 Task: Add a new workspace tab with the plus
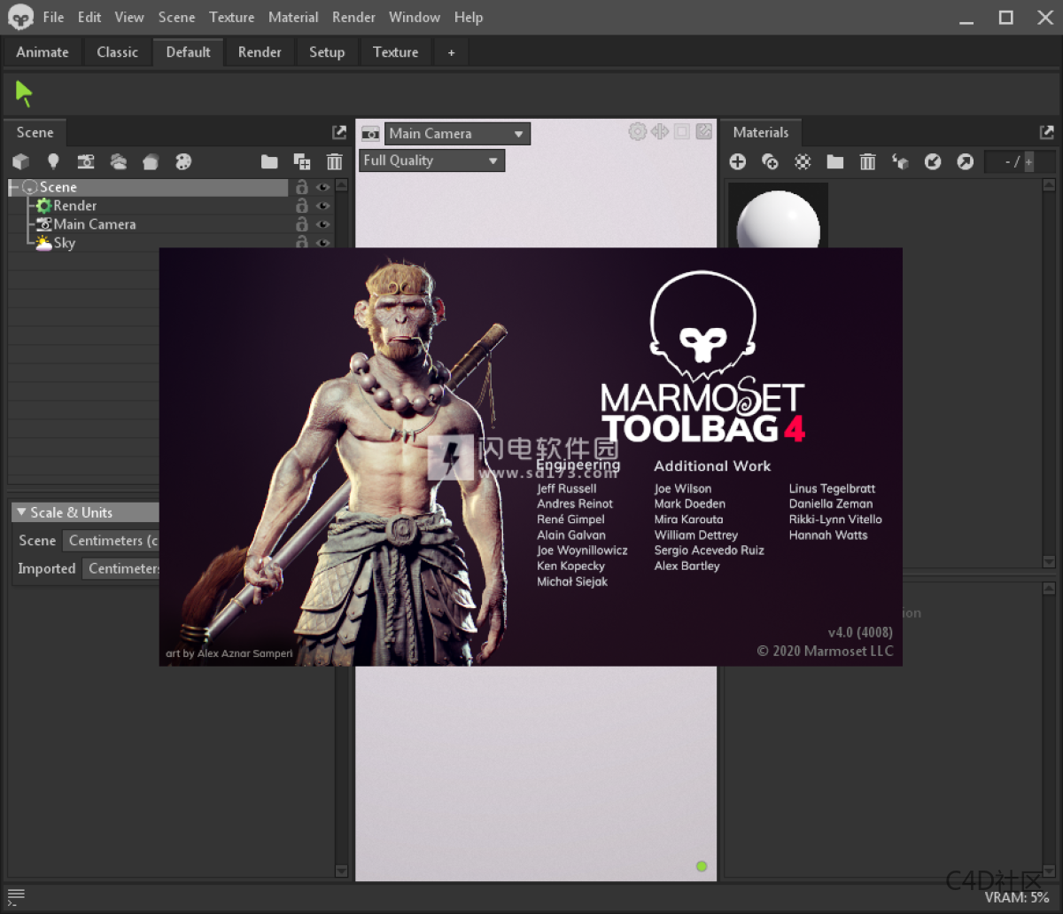click(x=450, y=52)
